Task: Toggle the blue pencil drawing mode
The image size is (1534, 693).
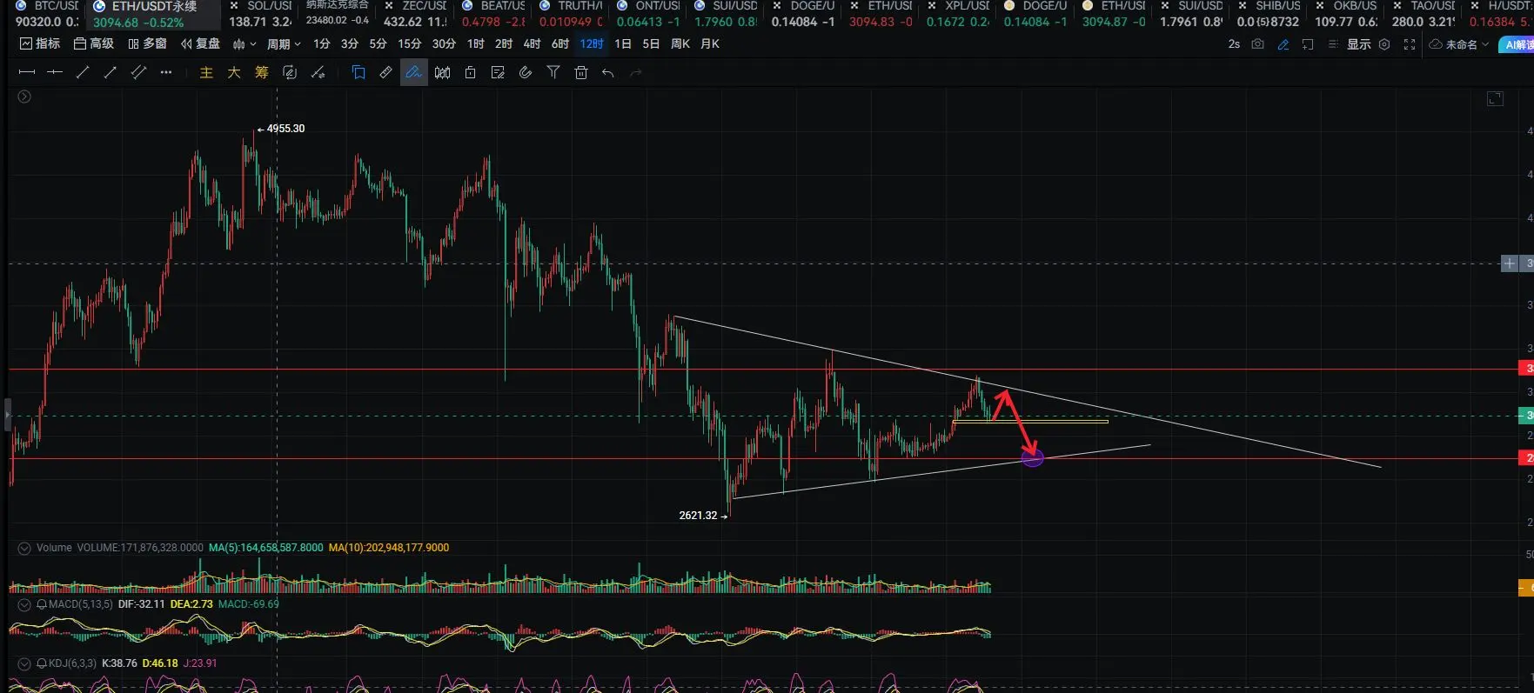Action: (x=1283, y=44)
